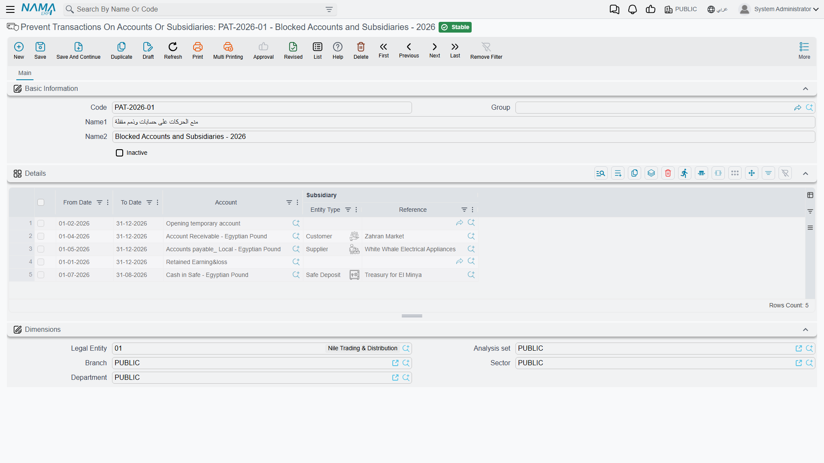The width and height of the screenshot is (824, 463).
Task: Go to the Previous record
Action: tap(409, 50)
